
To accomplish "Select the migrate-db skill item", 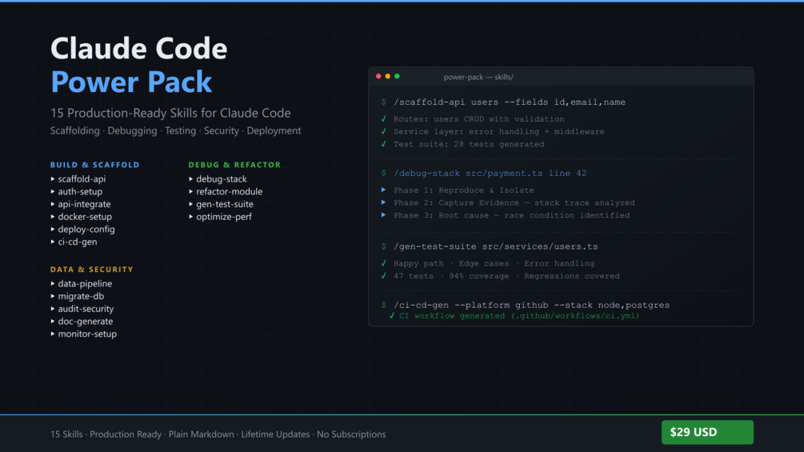I will pos(81,296).
